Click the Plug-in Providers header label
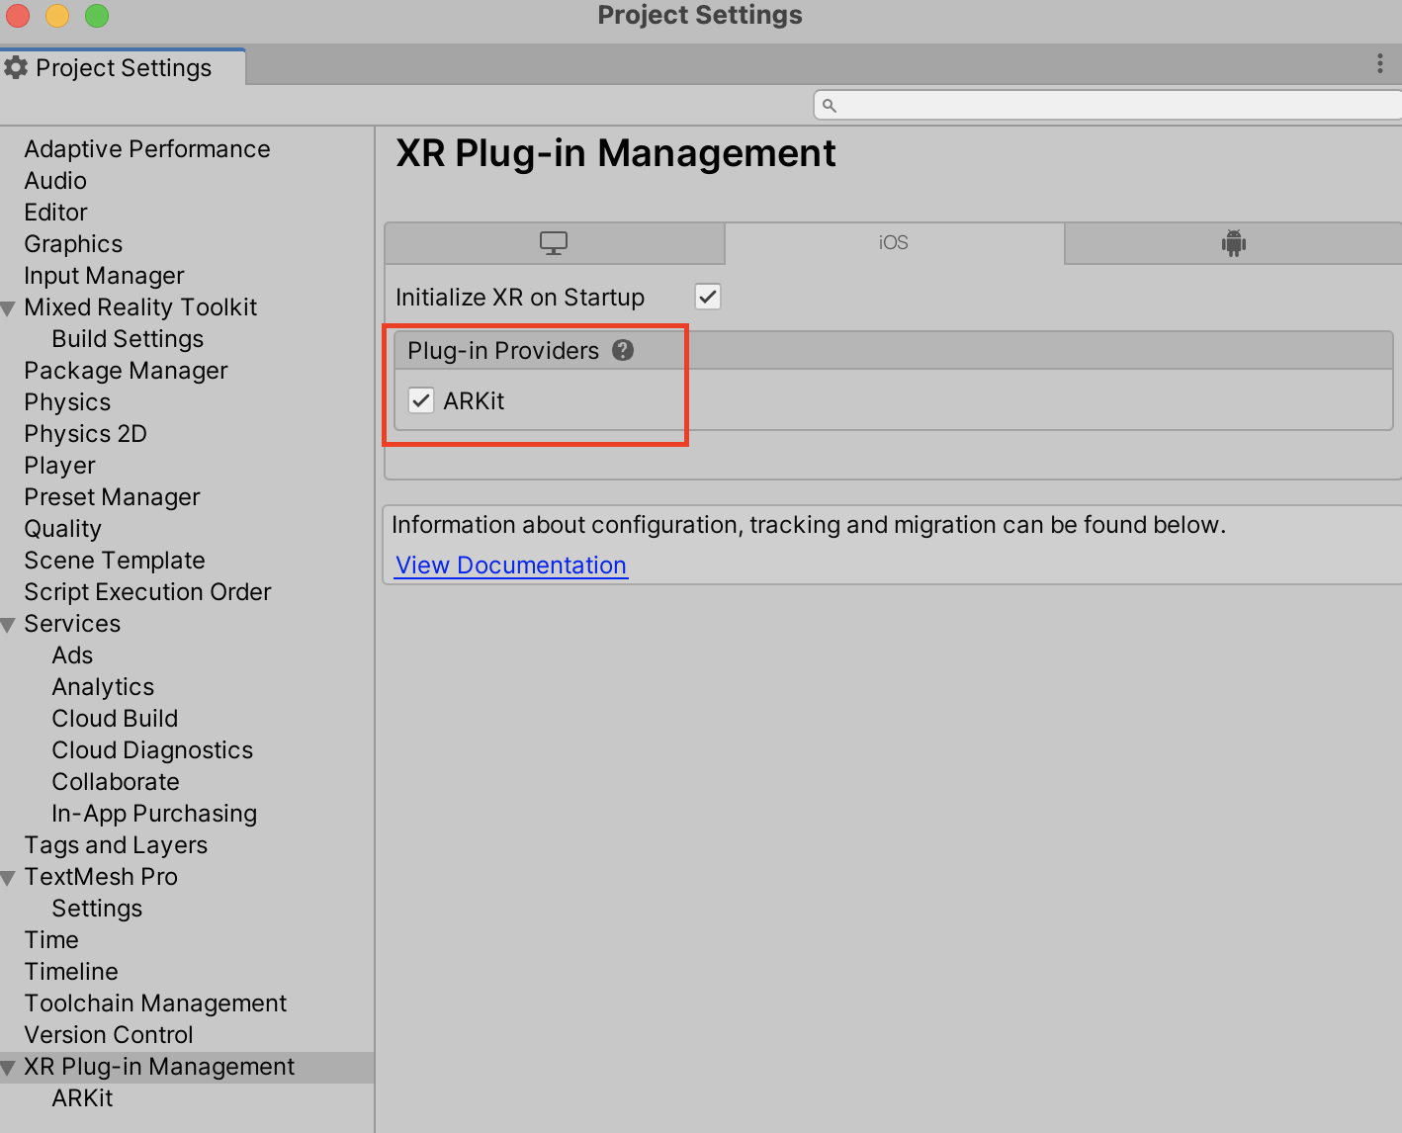The width and height of the screenshot is (1402, 1133). pyautogui.click(x=503, y=351)
